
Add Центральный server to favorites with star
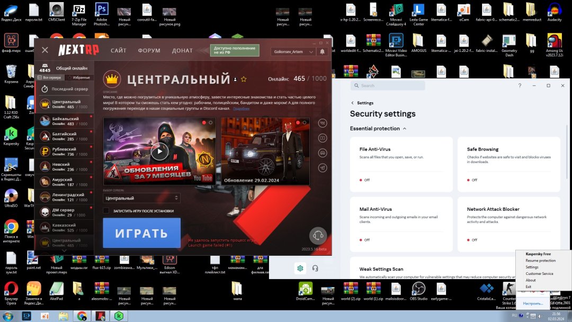(244, 79)
